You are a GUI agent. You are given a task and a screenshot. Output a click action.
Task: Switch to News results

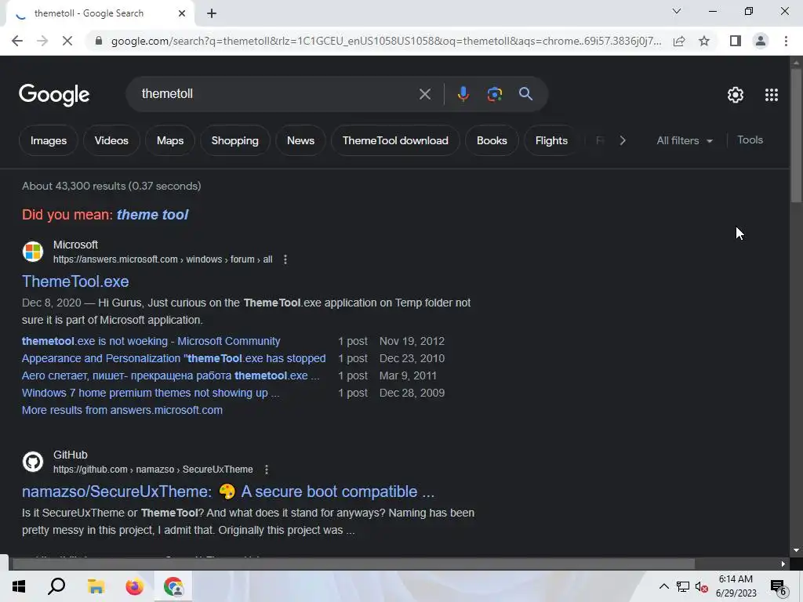[300, 140]
